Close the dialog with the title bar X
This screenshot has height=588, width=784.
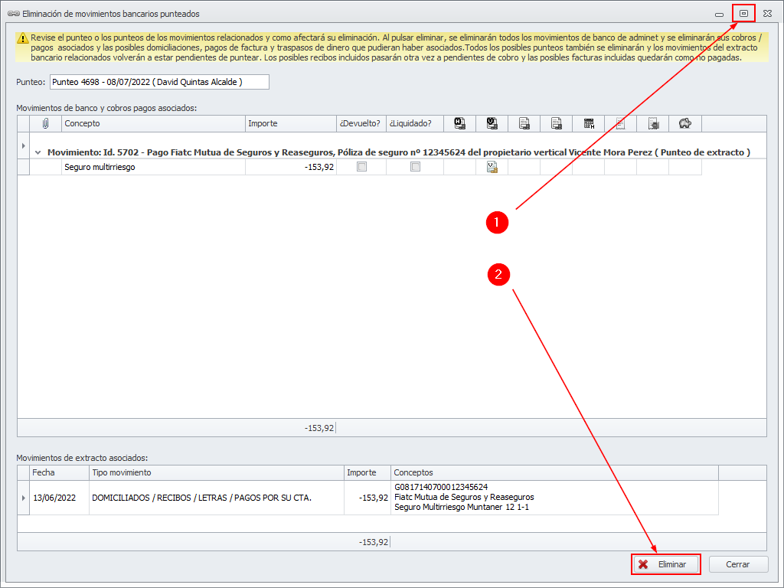[x=767, y=14]
